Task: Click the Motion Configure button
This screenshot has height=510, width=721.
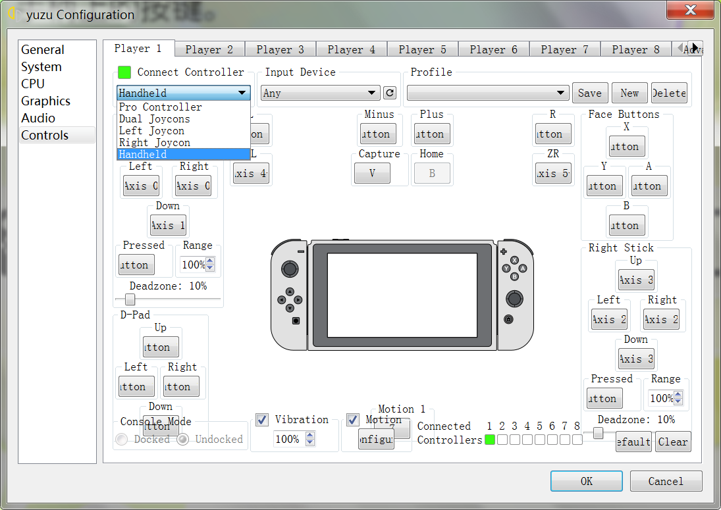Action: (x=376, y=439)
